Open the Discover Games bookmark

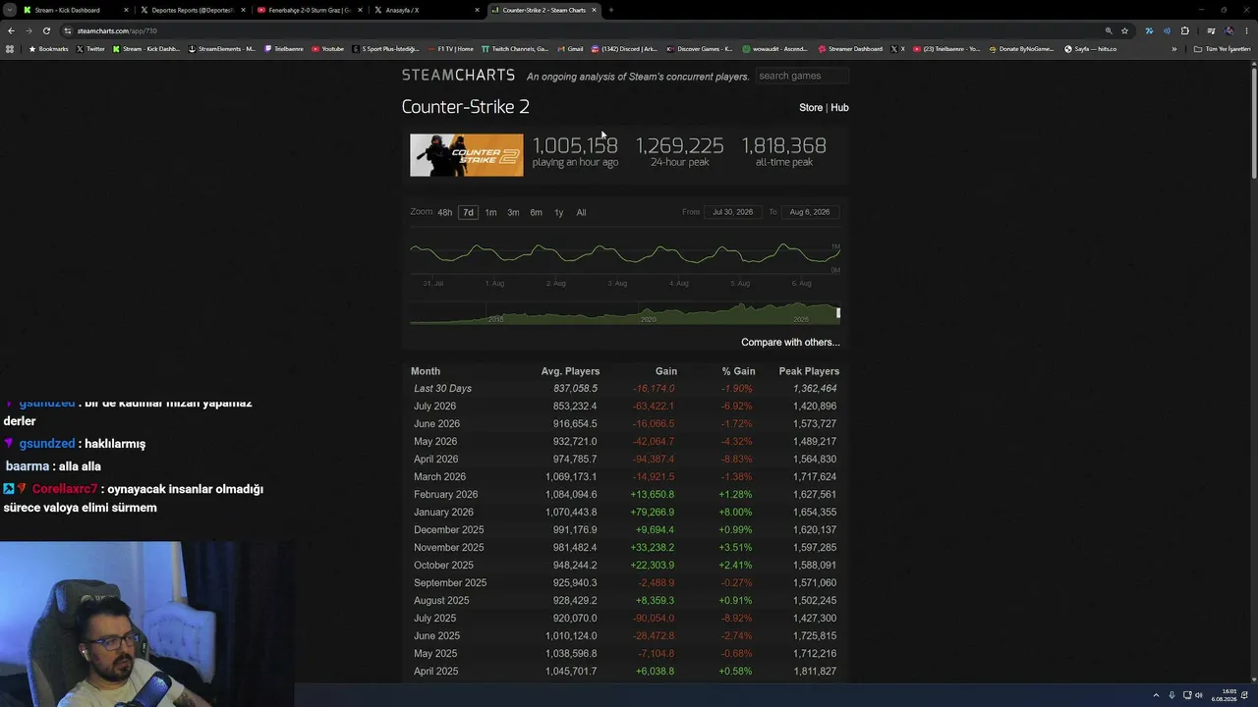pyautogui.click(x=700, y=48)
